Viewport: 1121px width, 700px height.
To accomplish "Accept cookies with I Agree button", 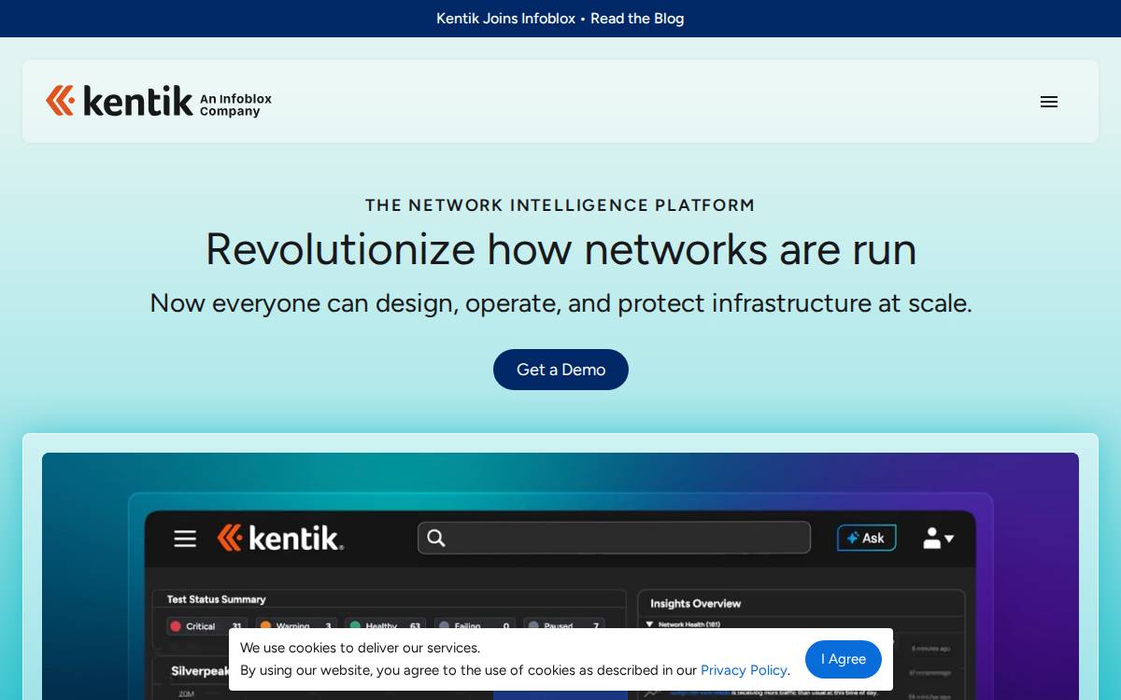I will click(x=844, y=659).
